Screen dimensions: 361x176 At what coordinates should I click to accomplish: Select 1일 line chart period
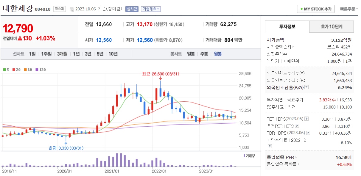(x=32, y=54)
